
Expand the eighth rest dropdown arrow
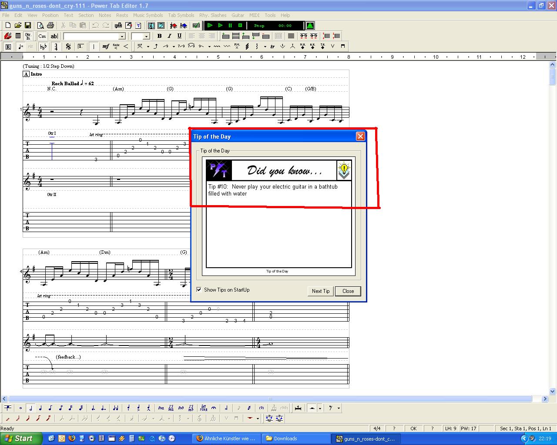coord(339,408)
